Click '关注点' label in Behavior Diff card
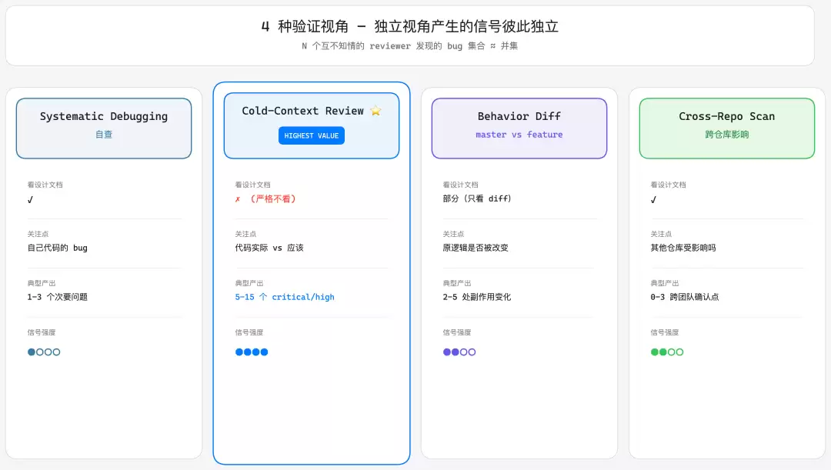Screen dimensions: 831x470 coord(453,234)
